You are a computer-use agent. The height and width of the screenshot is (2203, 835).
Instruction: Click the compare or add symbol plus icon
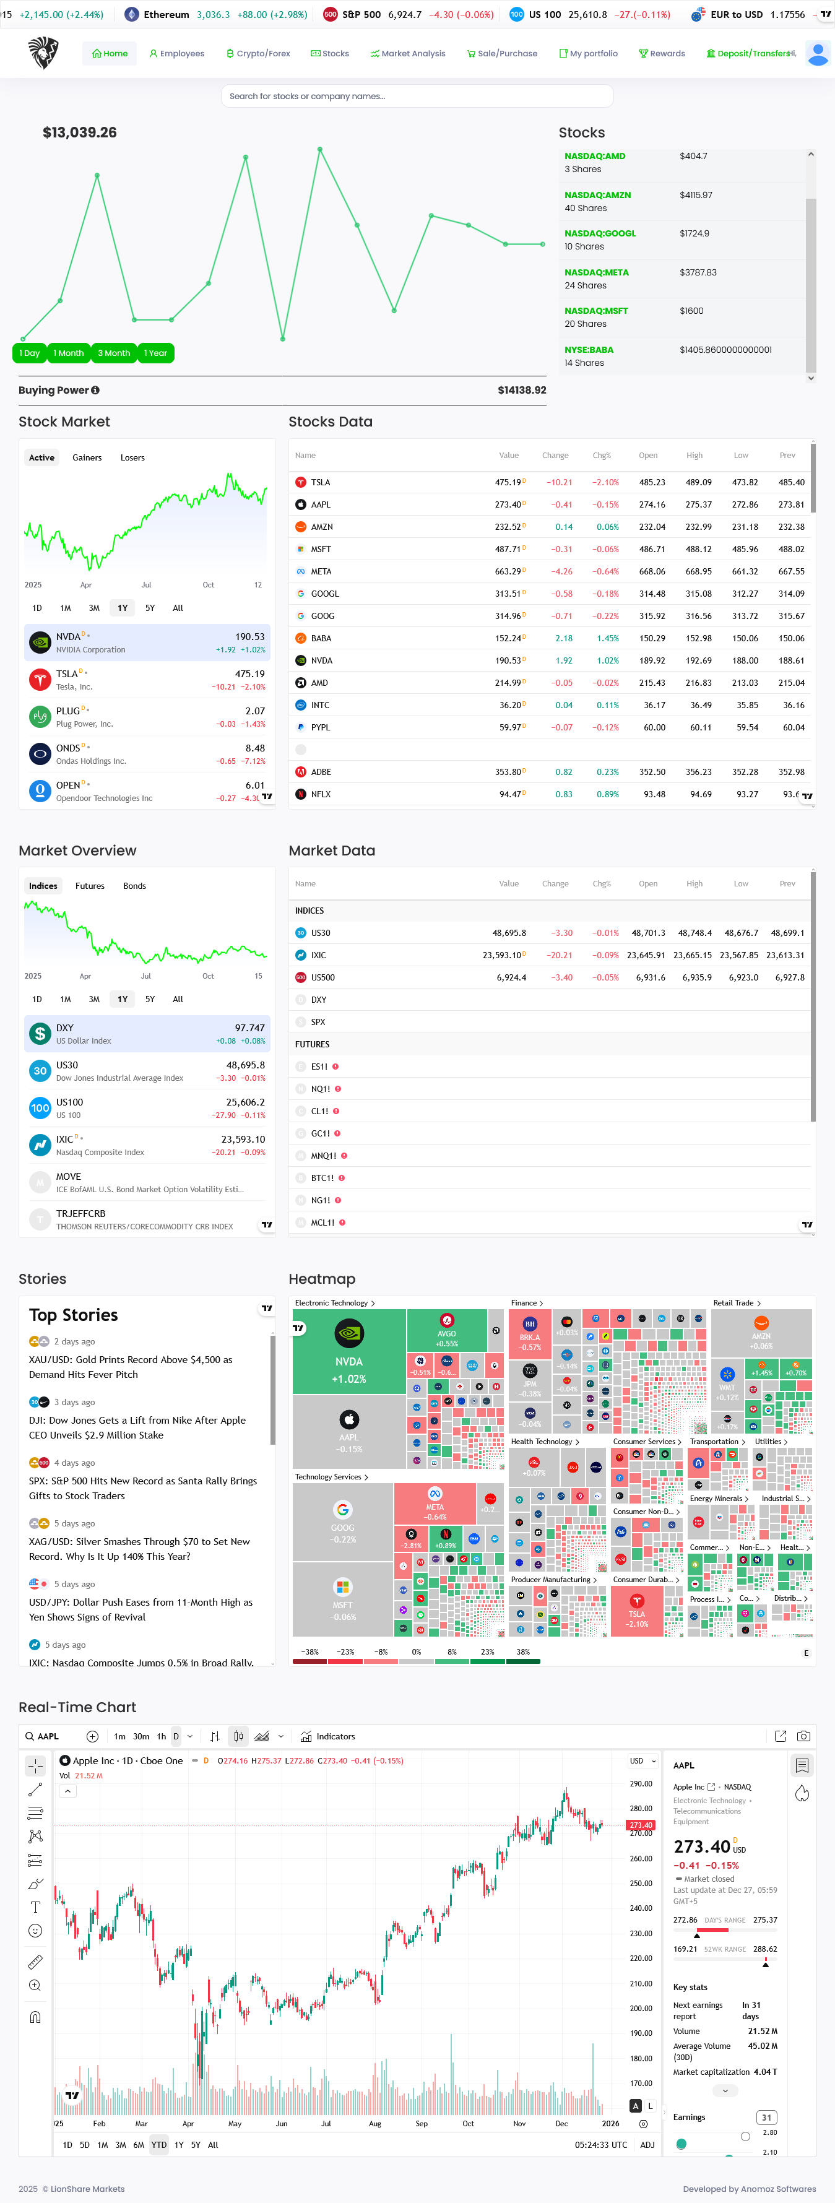tap(92, 1736)
